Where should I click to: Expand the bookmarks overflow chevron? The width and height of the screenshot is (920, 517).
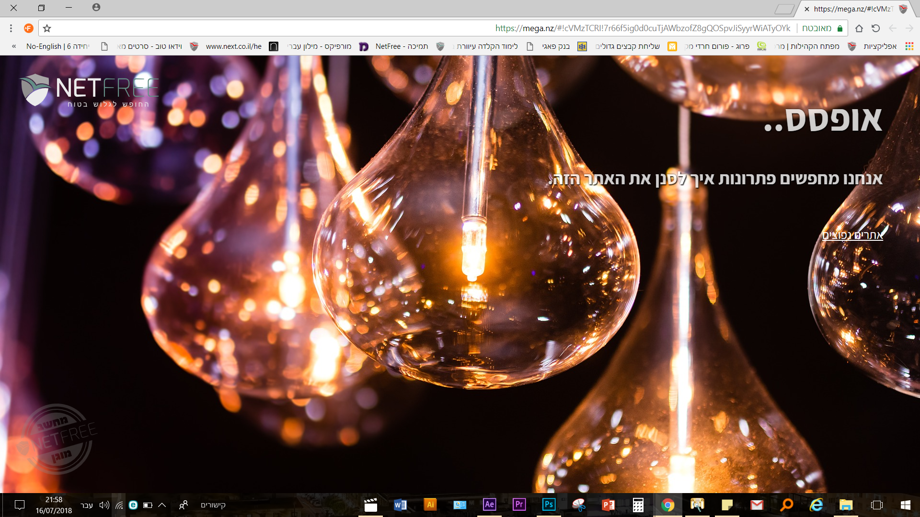click(x=14, y=46)
